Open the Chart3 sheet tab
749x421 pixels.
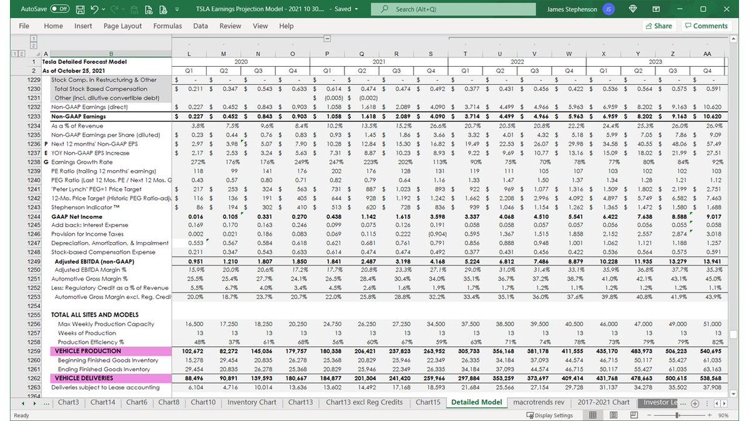(68, 402)
